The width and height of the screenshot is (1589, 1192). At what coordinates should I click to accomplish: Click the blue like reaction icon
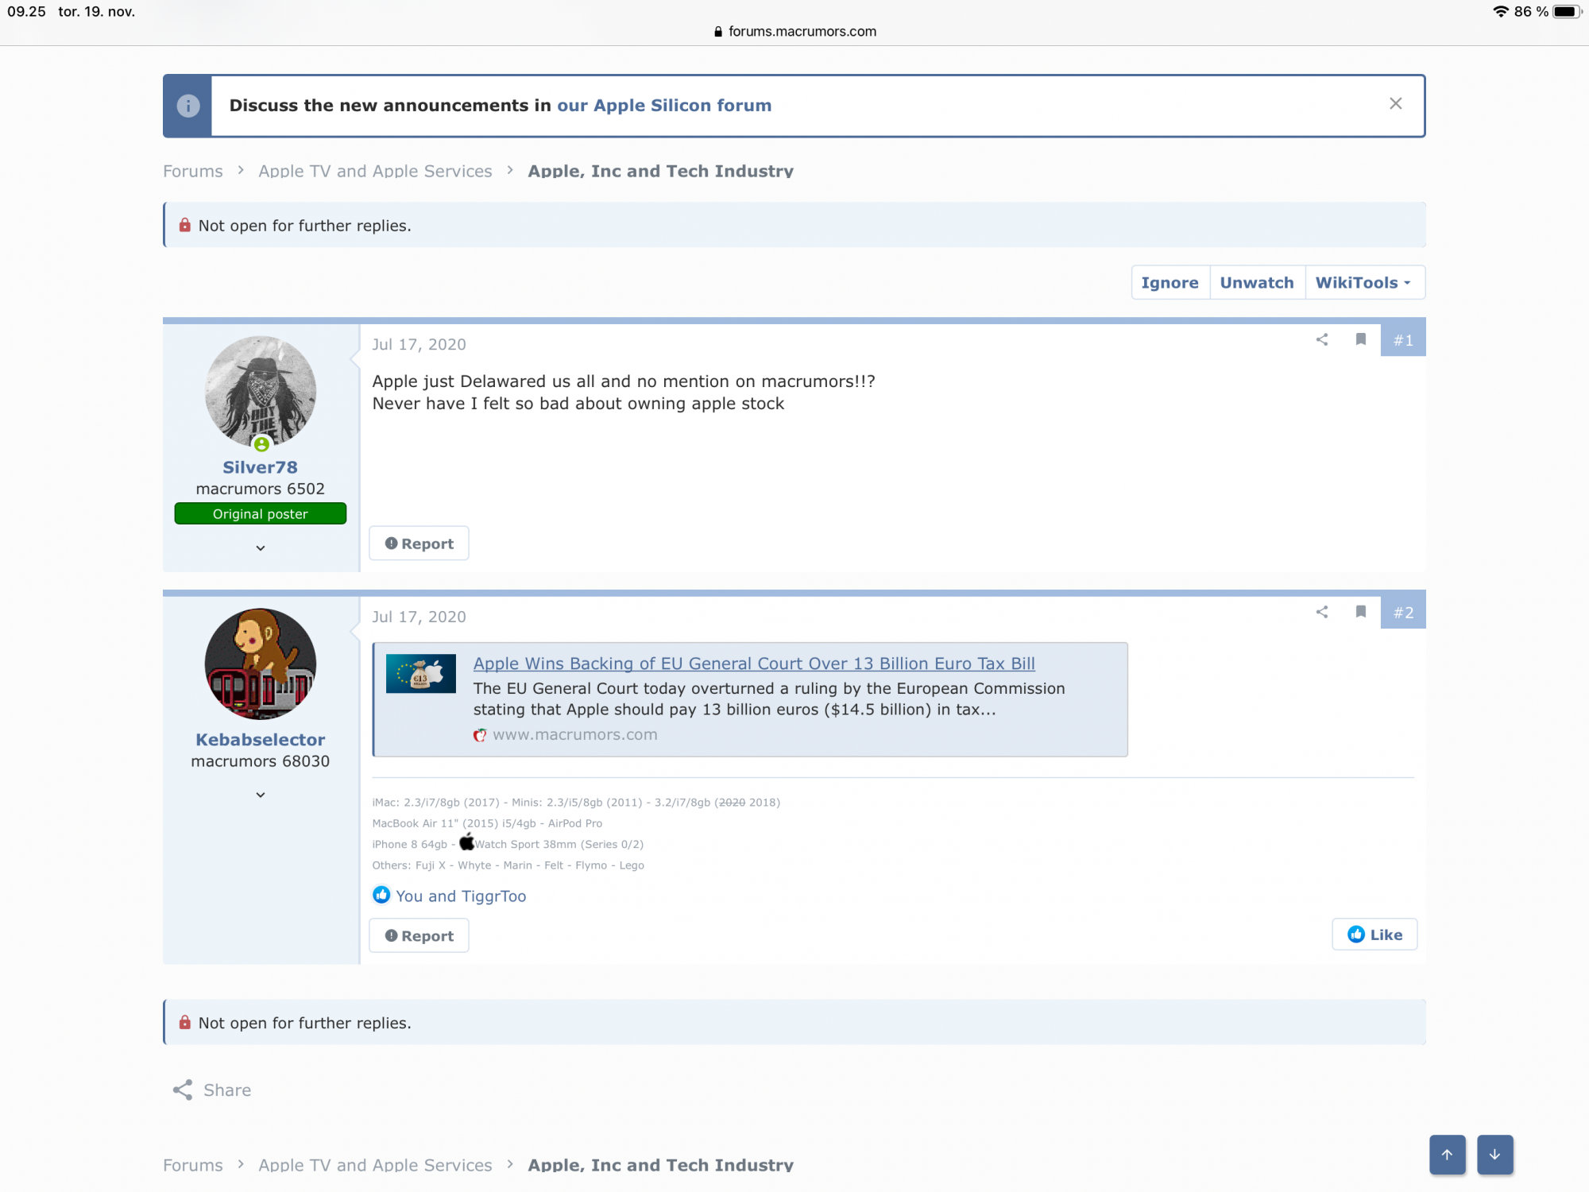[381, 895]
